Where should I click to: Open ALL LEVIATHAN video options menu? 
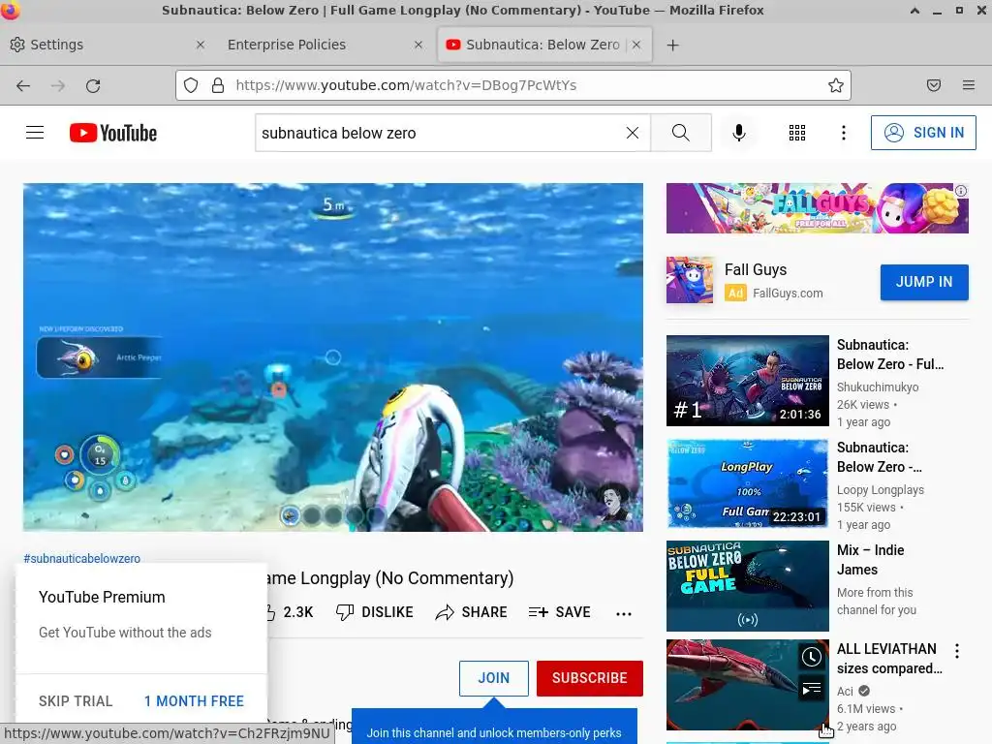(957, 650)
